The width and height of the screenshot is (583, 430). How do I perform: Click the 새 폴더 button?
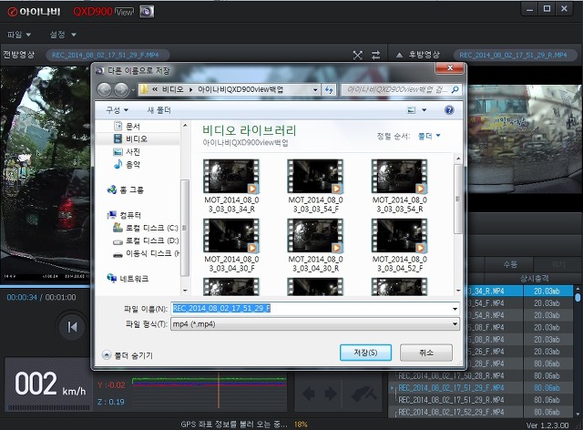click(x=159, y=110)
